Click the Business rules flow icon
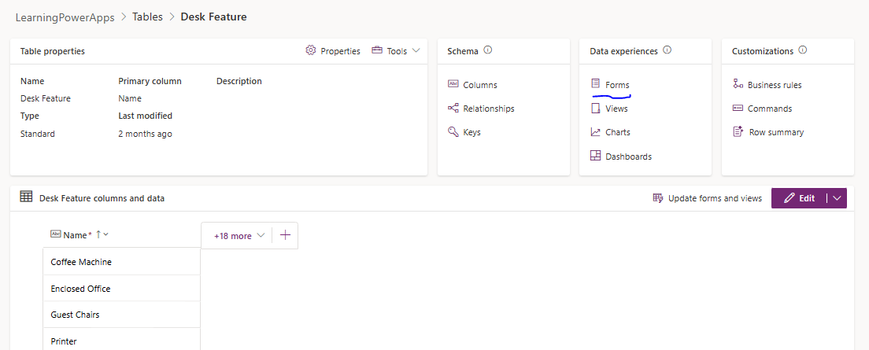869x350 pixels. [x=738, y=83]
